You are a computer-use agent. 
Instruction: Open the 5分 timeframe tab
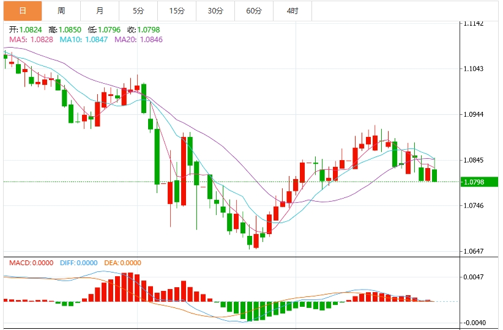tap(138, 11)
